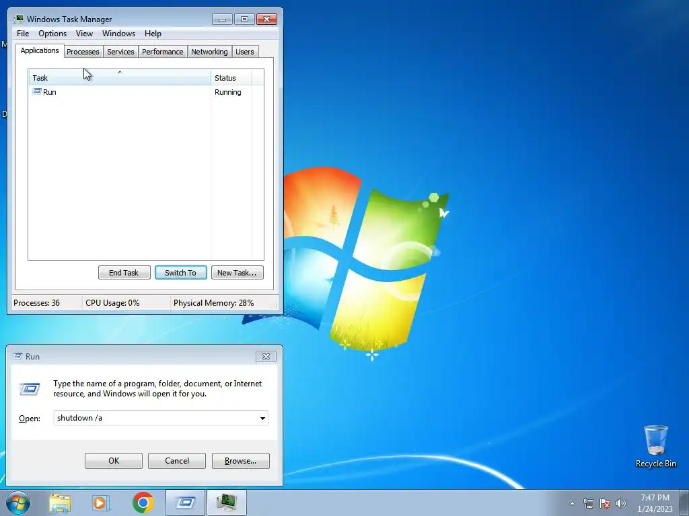Image resolution: width=689 pixels, height=516 pixels.
Task: Click the Task Manager title bar icon
Action: [x=18, y=19]
